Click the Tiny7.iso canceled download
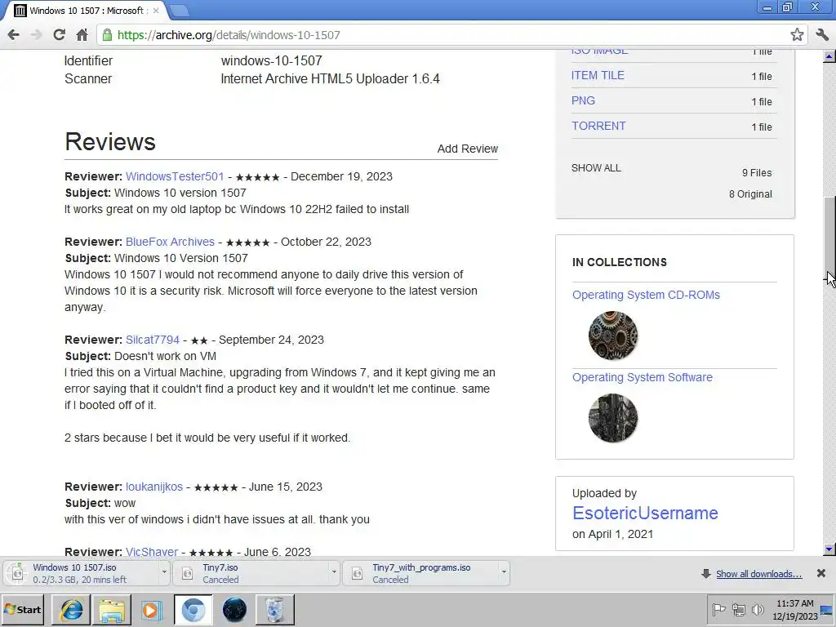 point(251,573)
